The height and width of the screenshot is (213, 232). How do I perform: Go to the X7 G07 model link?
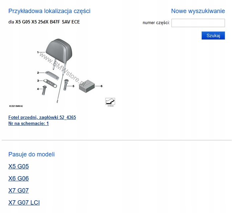[18, 191]
